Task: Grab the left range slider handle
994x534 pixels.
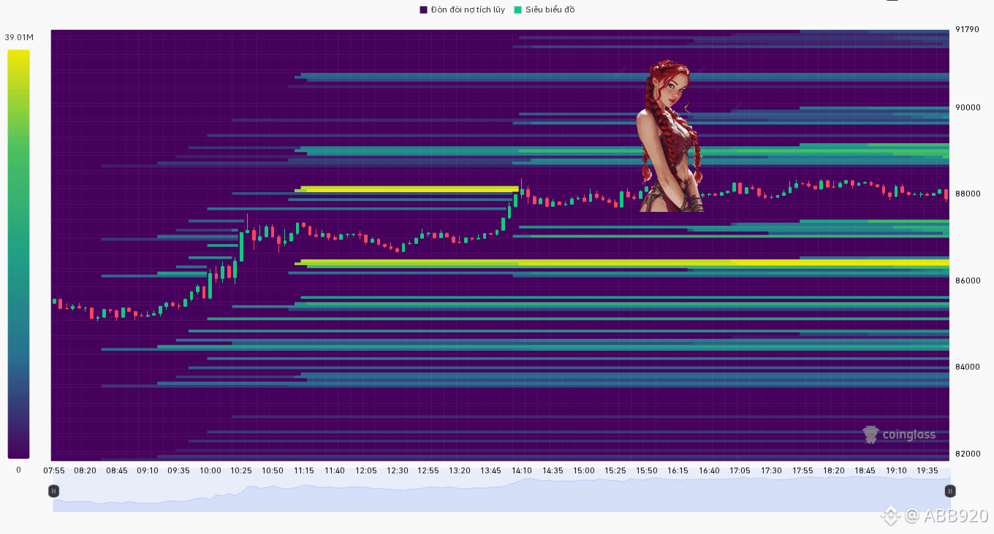Action: coord(53,491)
